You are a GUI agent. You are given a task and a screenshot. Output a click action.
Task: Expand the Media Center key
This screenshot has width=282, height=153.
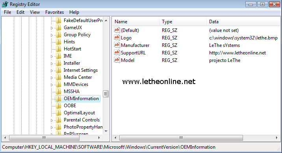point(52,78)
